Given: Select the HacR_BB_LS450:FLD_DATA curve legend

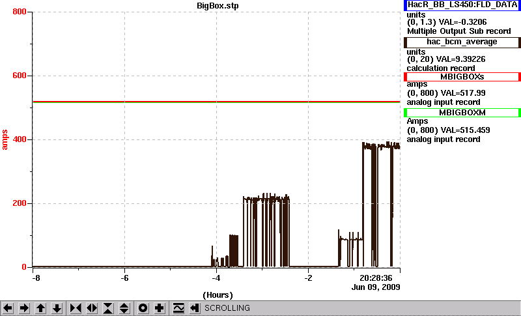Looking at the screenshot, I should click(462, 5).
